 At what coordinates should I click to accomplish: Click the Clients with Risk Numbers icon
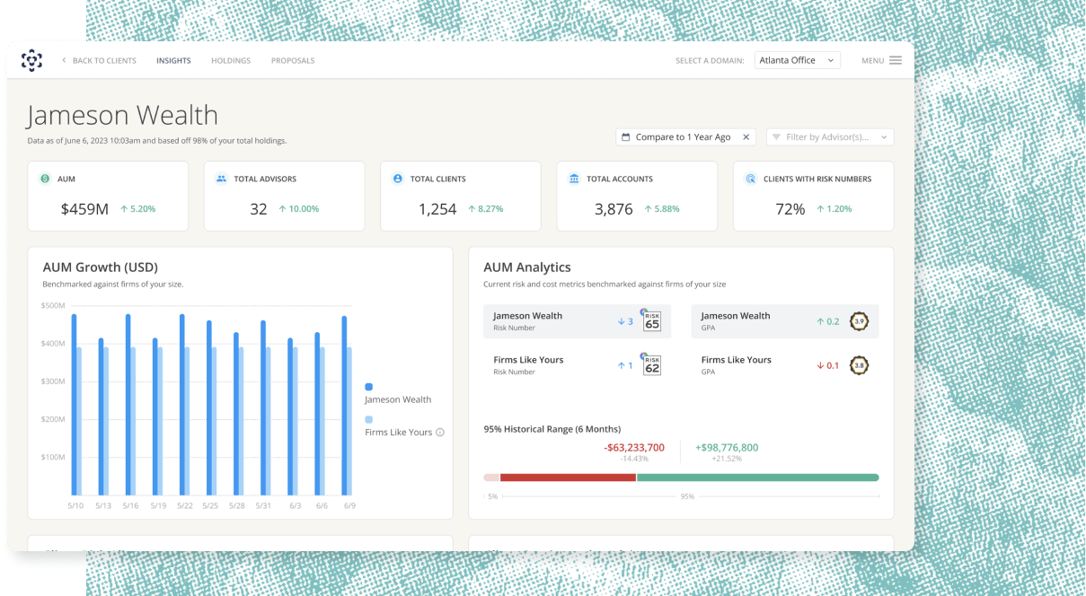click(751, 179)
